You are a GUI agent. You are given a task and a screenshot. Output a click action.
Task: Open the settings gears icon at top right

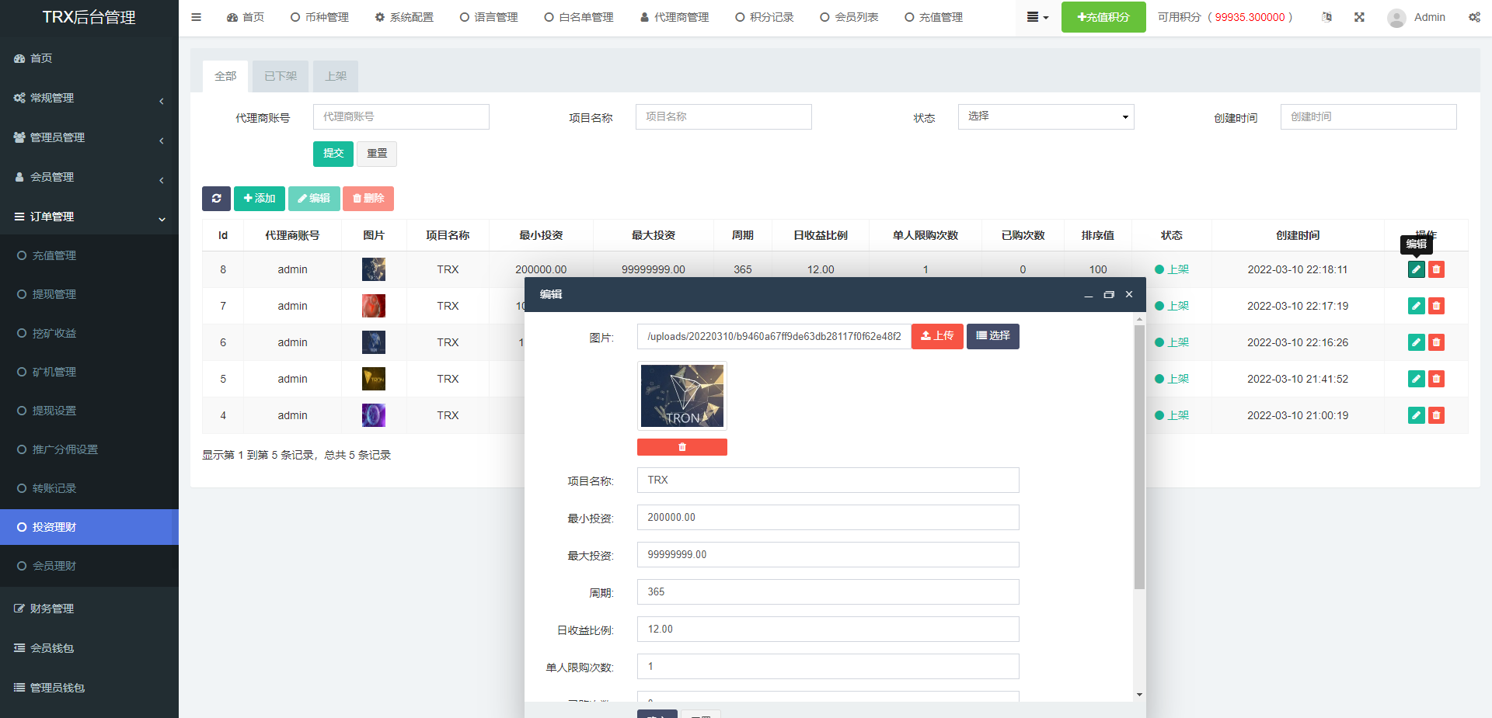tap(1473, 17)
